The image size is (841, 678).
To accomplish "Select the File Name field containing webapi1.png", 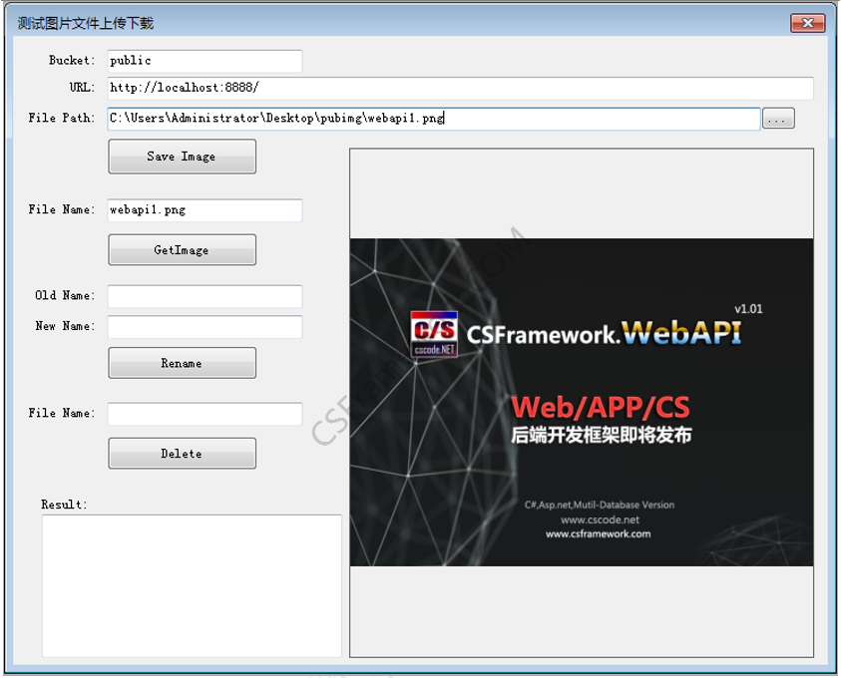I will (x=205, y=210).
